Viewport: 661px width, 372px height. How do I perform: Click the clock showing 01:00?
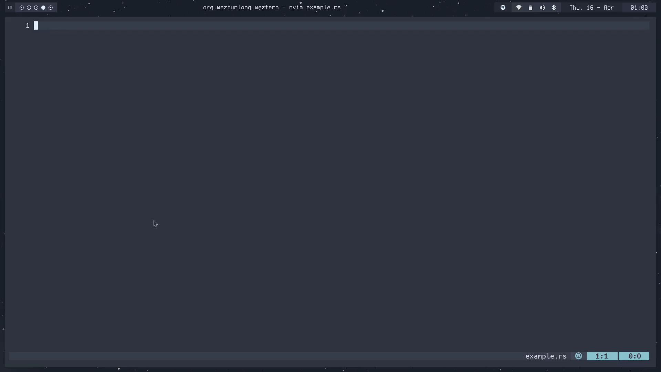coord(639,8)
